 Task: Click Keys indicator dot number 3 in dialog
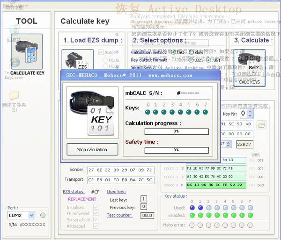[x=172, y=112]
